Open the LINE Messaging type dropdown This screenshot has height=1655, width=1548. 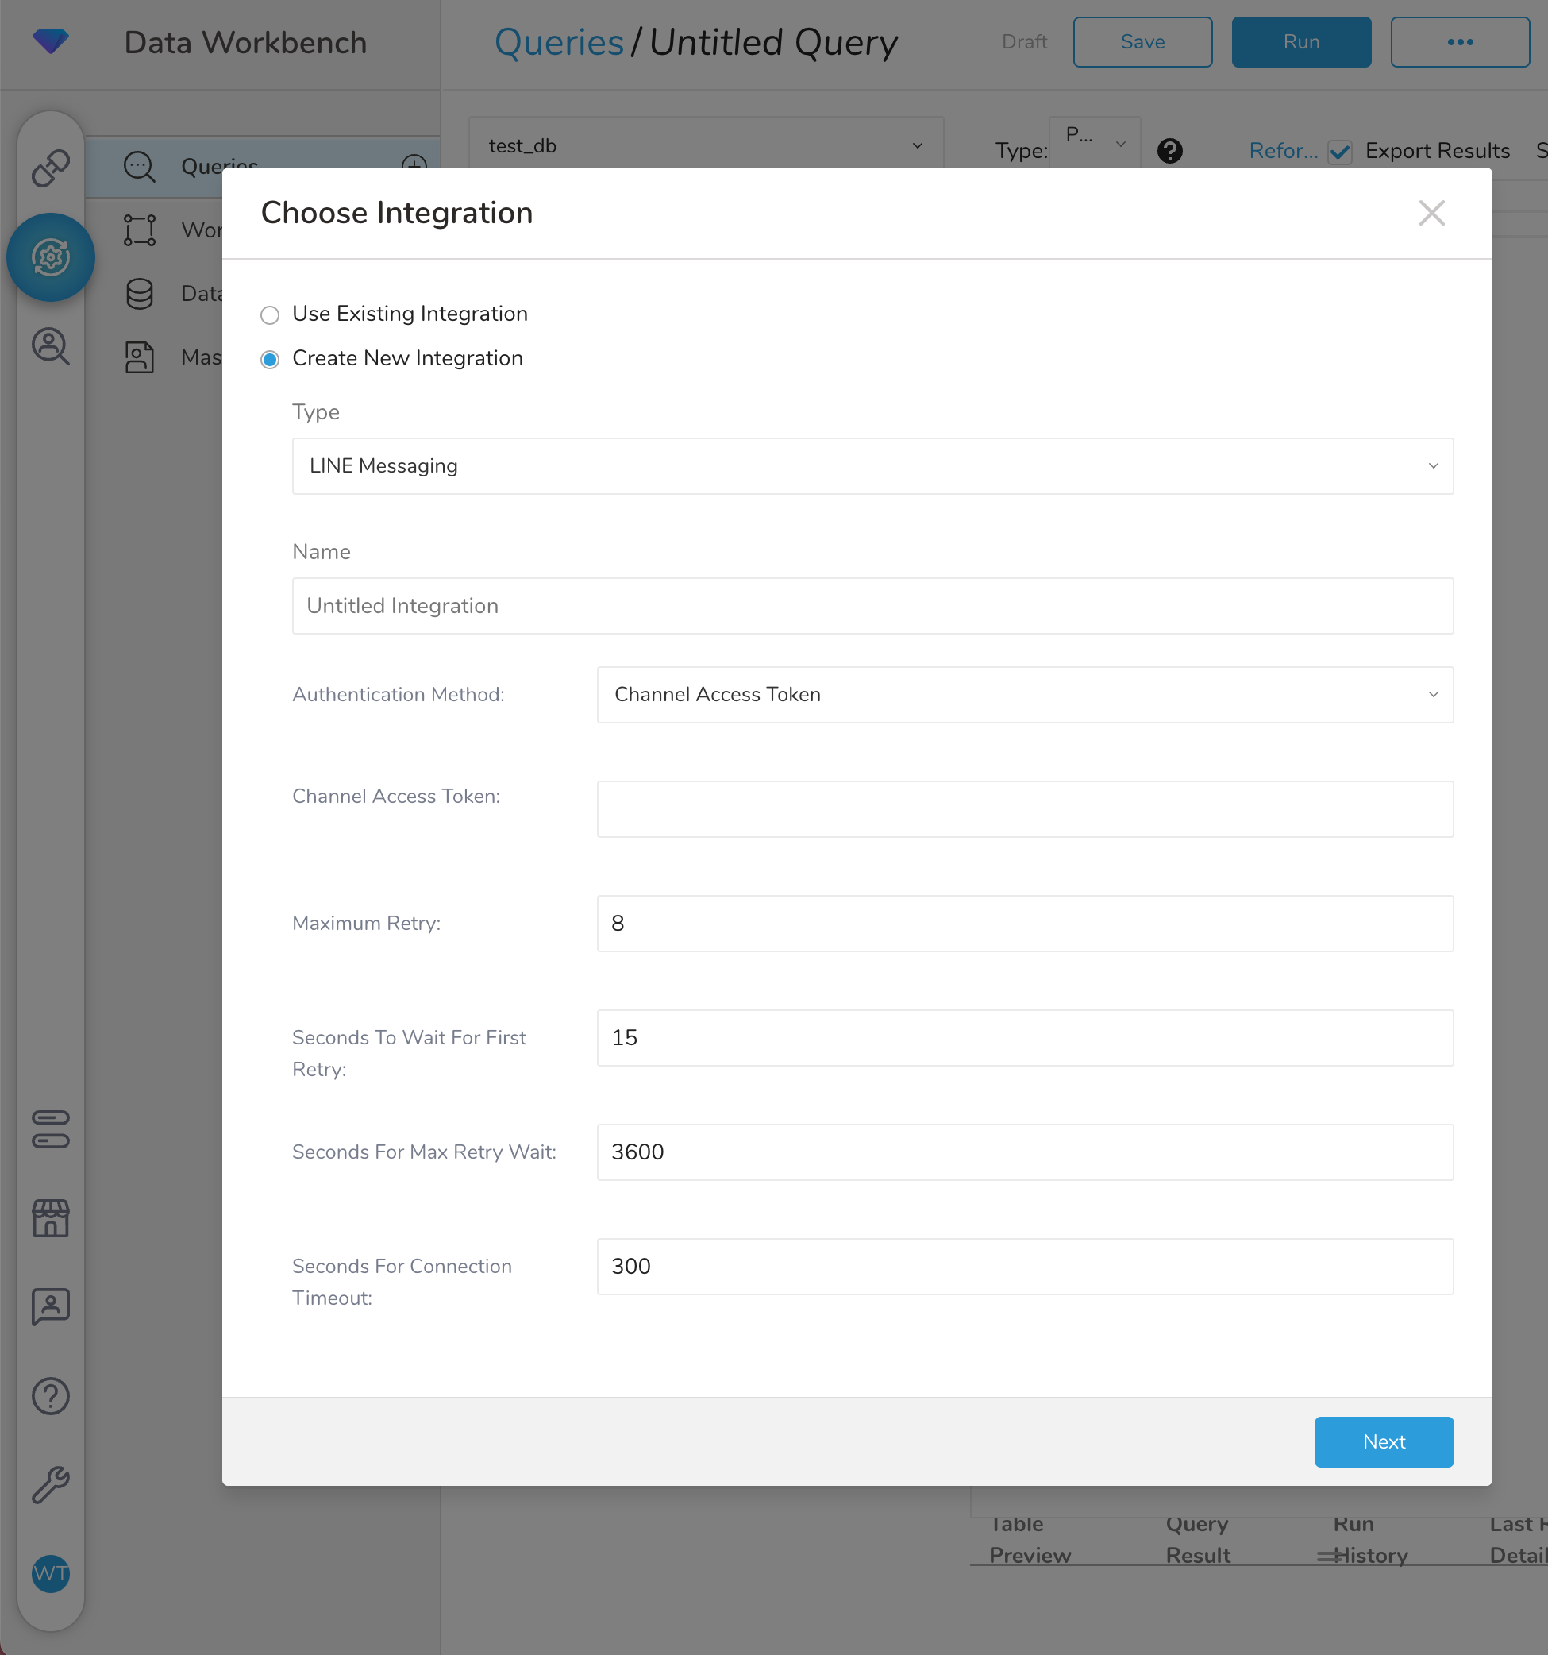click(x=872, y=466)
